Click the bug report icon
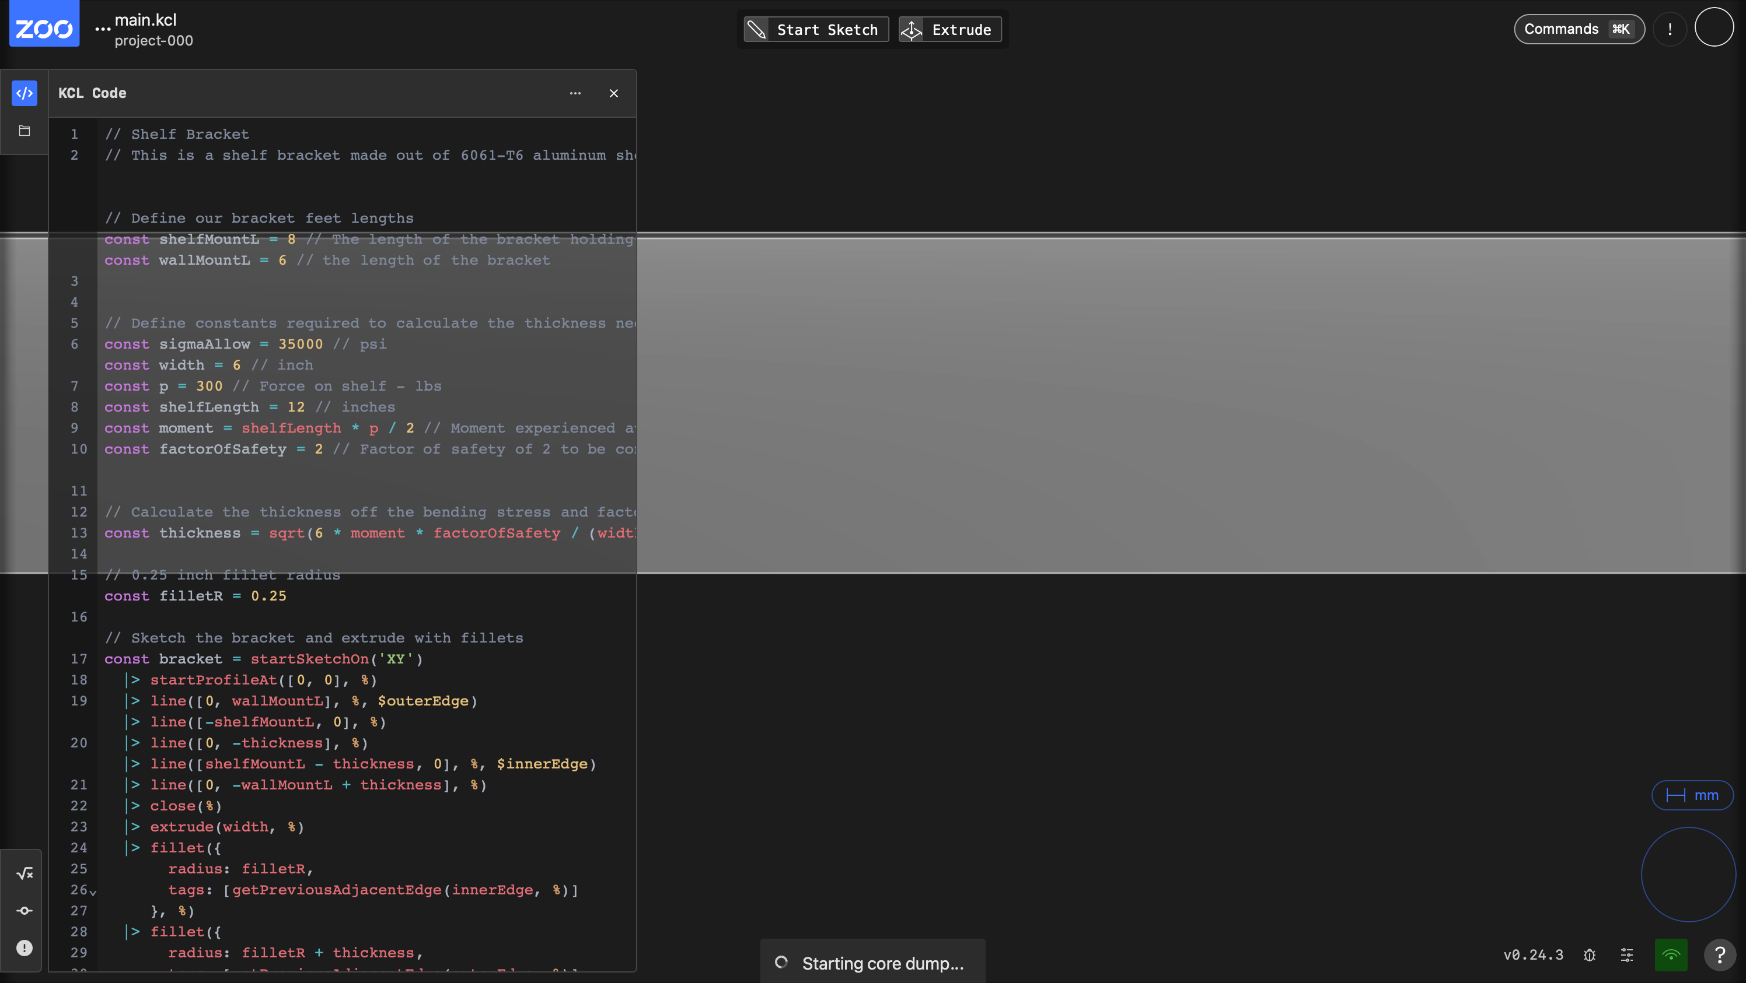 [1590, 954]
